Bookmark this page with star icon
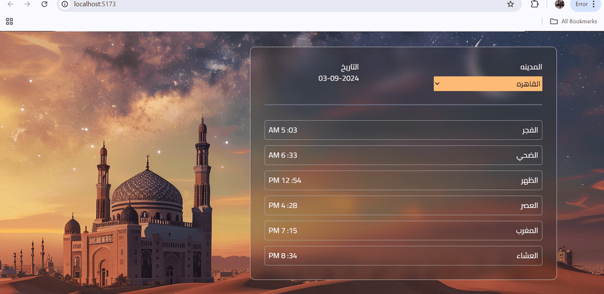Viewport: 604px width, 294px height. [x=510, y=4]
